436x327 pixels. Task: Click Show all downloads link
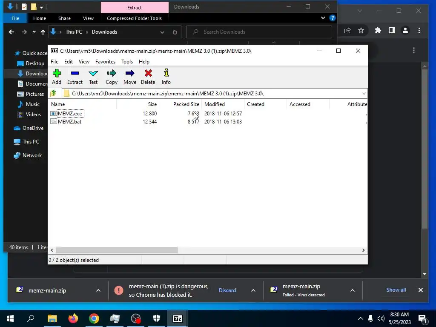(396, 290)
